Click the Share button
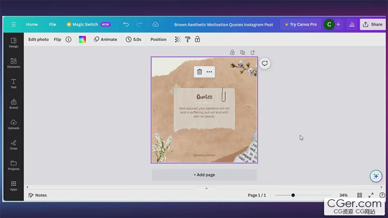The image size is (388, 218). coord(372,25)
